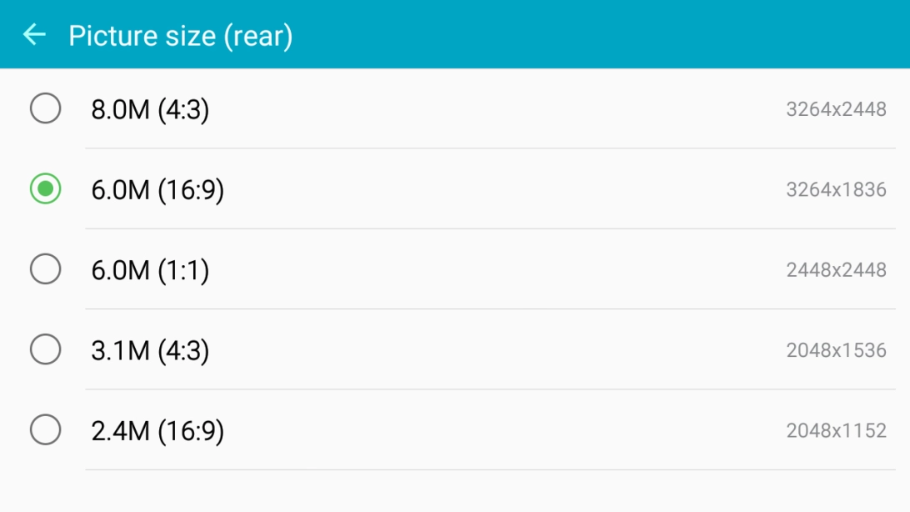Tap the 2448x2448 resolution text
910x512 pixels.
(x=836, y=270)
